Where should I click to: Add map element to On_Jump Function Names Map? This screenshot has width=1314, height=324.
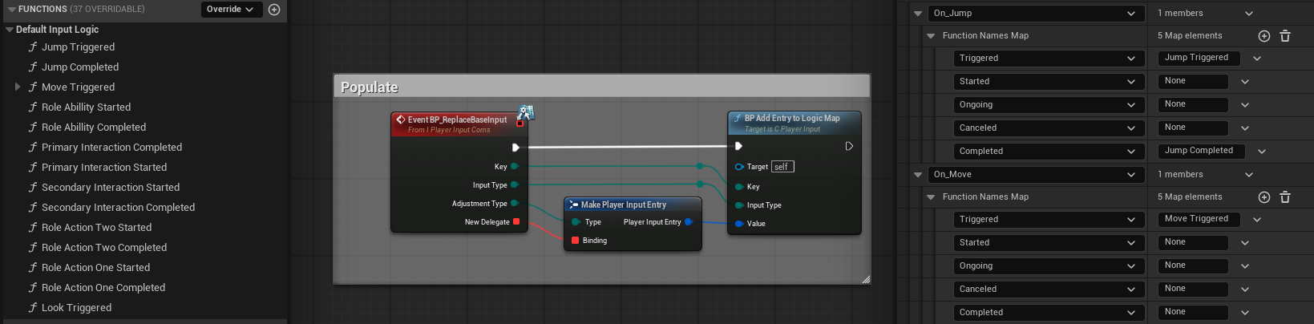click(1264, 36)
